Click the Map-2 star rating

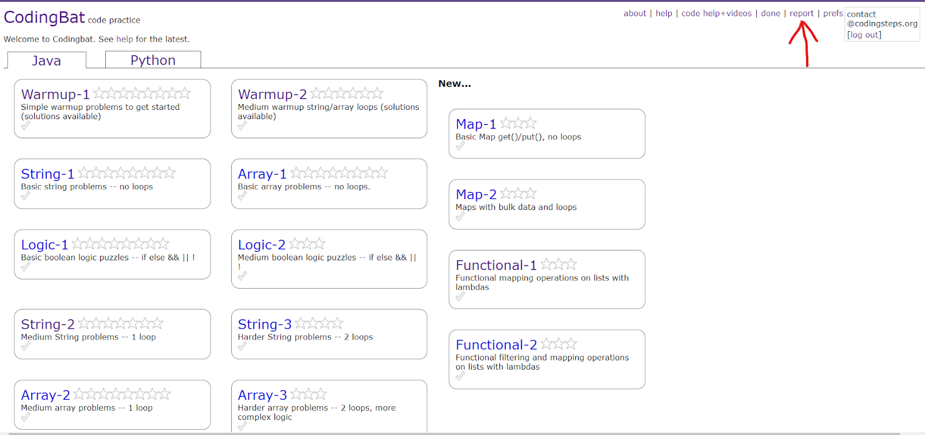518,193
